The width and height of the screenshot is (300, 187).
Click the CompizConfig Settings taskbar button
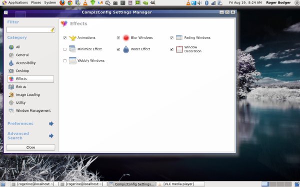[x=131, y=184]
